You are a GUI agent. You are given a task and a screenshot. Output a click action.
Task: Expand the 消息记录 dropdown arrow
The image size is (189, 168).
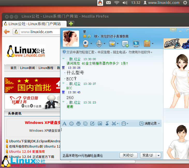159,124
